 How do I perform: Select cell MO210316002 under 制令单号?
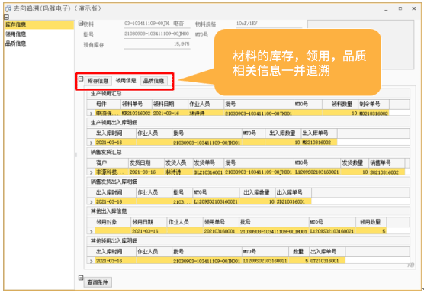point(374,114)
